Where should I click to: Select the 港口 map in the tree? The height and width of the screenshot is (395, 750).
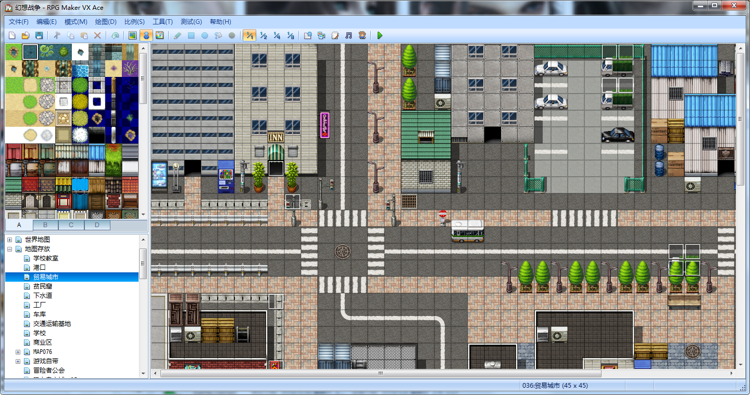click(x=40, y=268)
